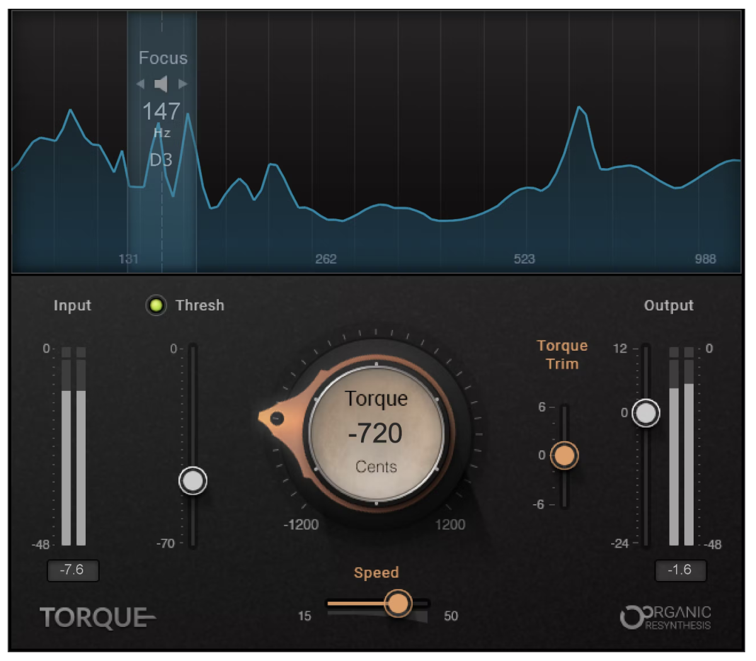
Task: Click the 988 frequency marker
Action: click(706, 259)
